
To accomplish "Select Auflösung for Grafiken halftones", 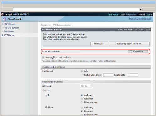I will [x=82, y=108].
